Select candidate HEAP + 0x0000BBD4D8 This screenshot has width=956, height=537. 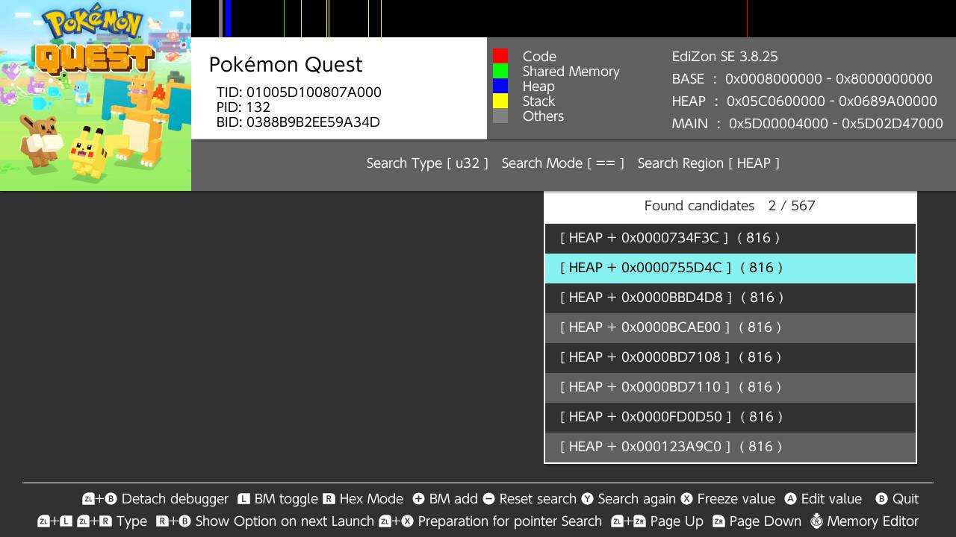[730, 298]
